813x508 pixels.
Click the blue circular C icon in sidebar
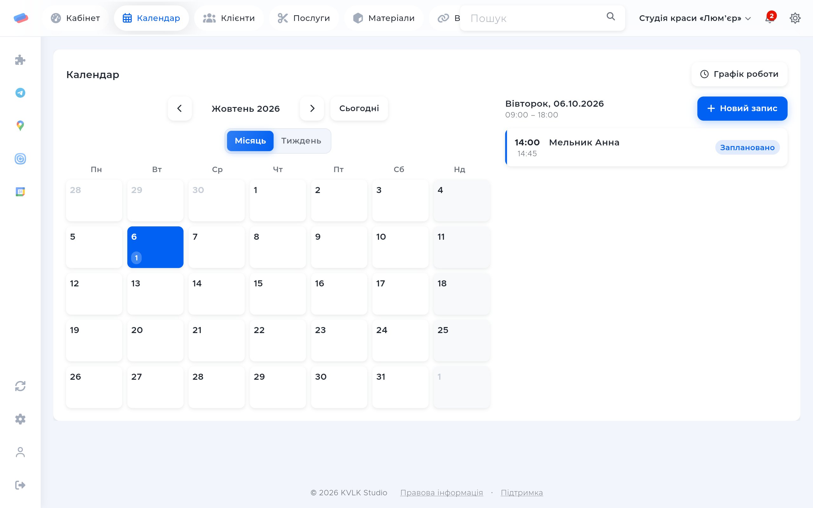[20, 158]
